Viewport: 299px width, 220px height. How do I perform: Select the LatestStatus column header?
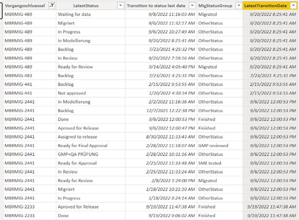[86, 6]
